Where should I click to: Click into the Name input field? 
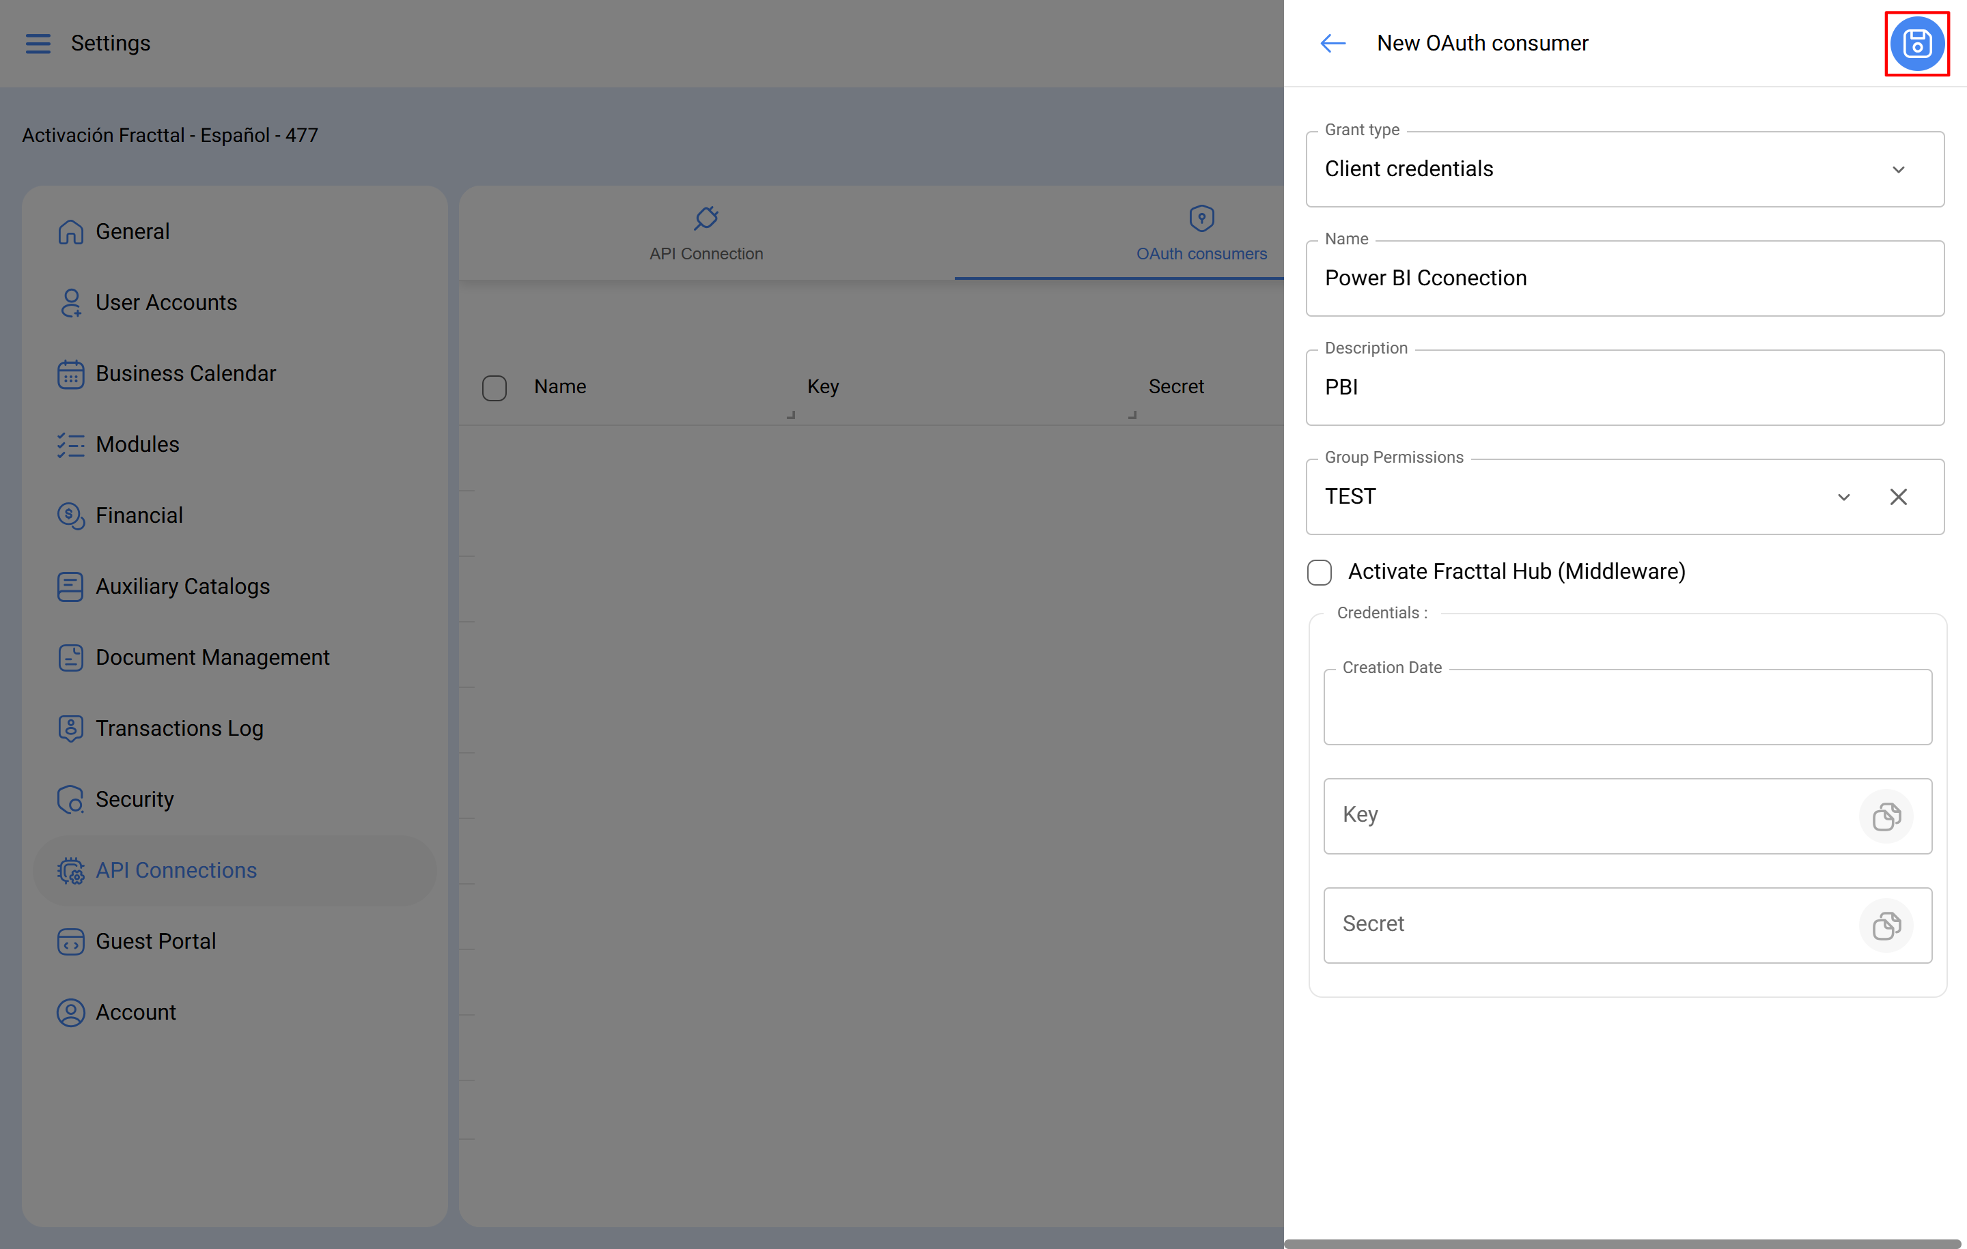click(1624, 278)
